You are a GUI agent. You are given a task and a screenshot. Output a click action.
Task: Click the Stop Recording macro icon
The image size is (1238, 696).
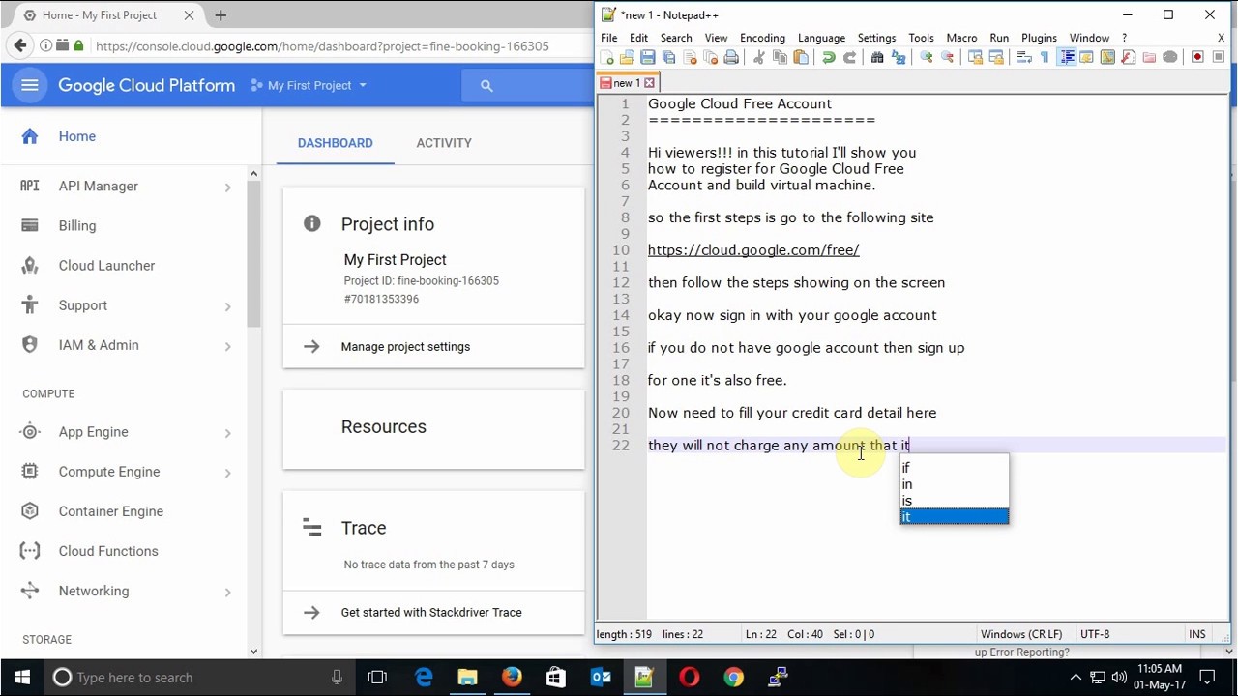click(x=1218, y=58)
